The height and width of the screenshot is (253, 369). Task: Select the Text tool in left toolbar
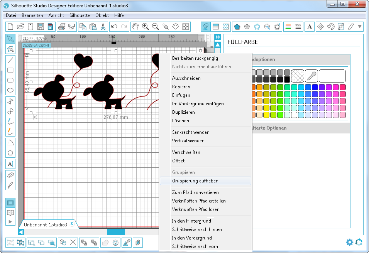10,164
